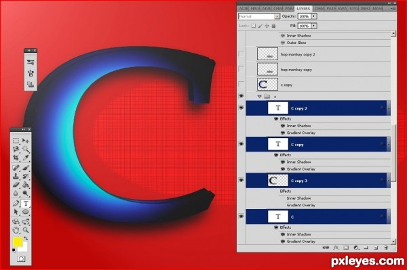Show the ungrouped c copy layer
This screenshot has height=270, width=407.
241,84
